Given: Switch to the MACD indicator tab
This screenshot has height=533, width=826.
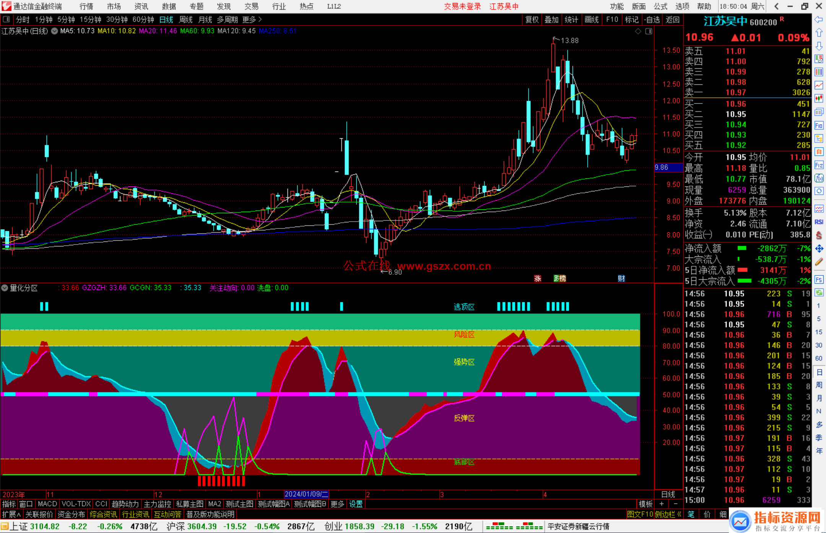Looking at the screenshot, I should pyautogui.click(x=47, y=504).
